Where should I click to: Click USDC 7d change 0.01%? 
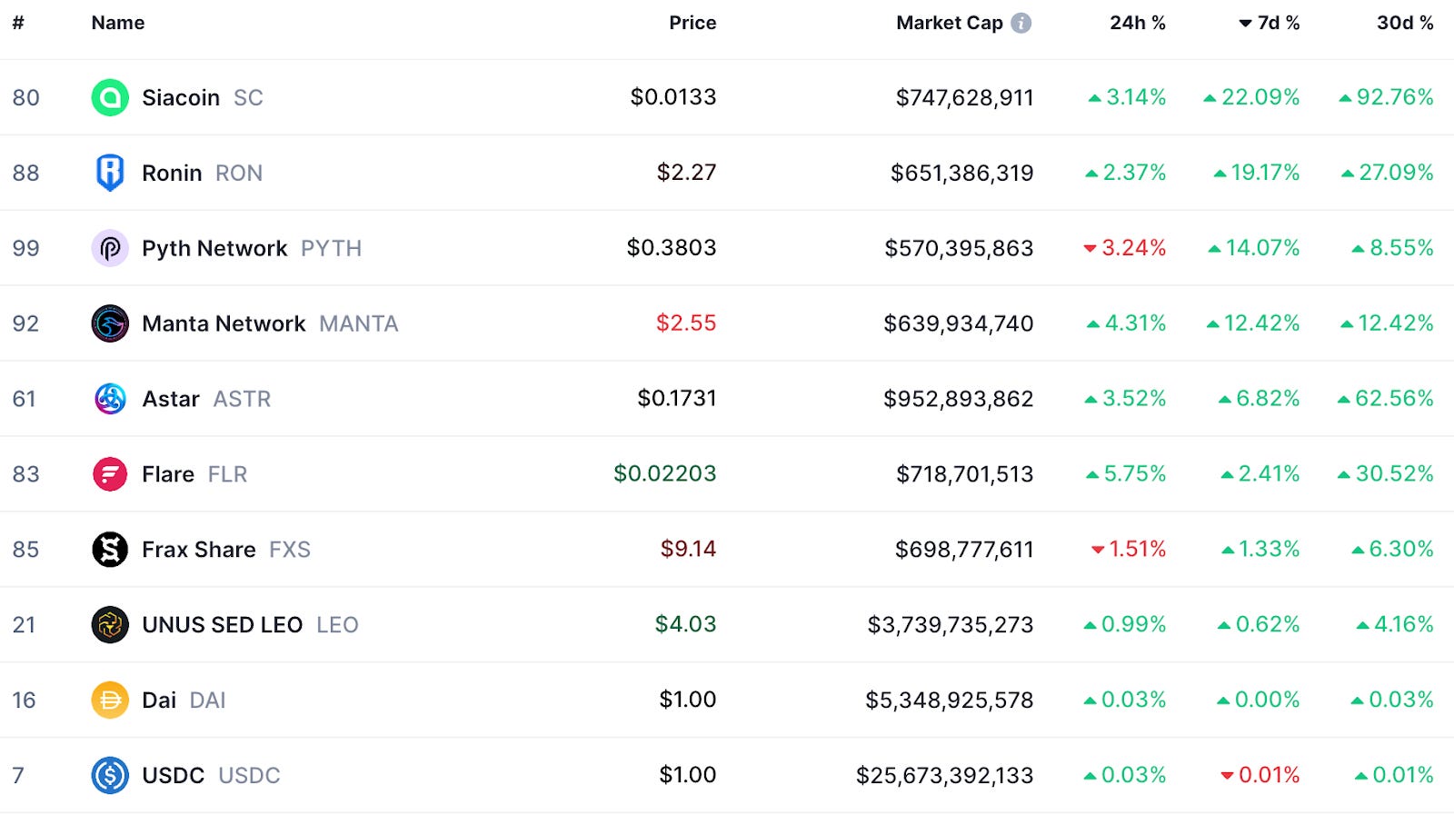[x=1260, y=776]
